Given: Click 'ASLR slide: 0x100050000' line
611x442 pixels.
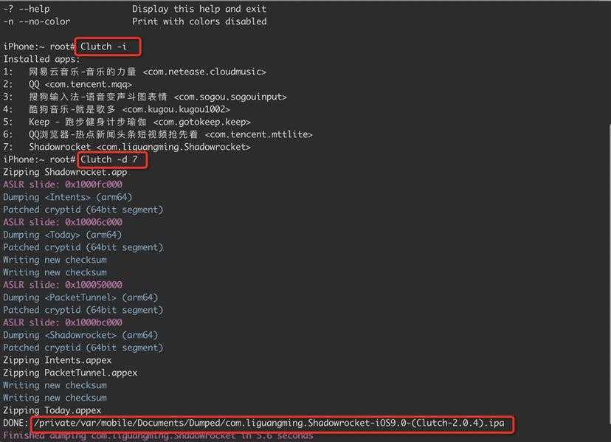Looking at the screenshot, I should [63, 285].
